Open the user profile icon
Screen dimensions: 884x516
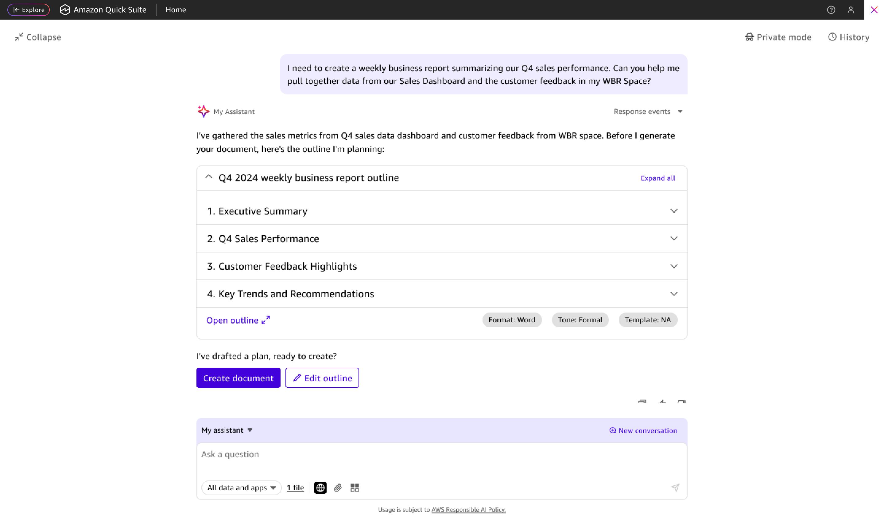[850, 10]
